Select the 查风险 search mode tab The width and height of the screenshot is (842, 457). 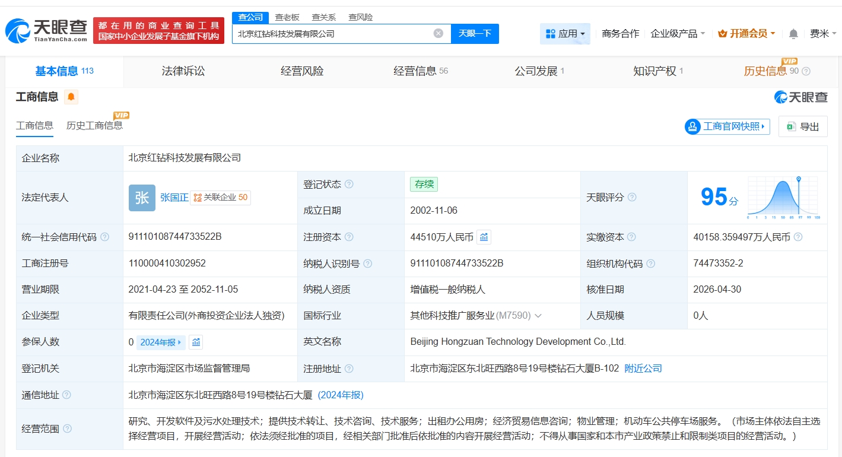(361, 17)
